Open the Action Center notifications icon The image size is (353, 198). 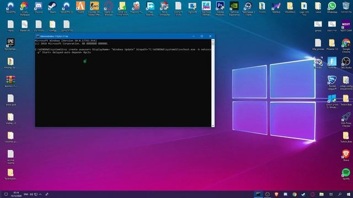point(6,194)
